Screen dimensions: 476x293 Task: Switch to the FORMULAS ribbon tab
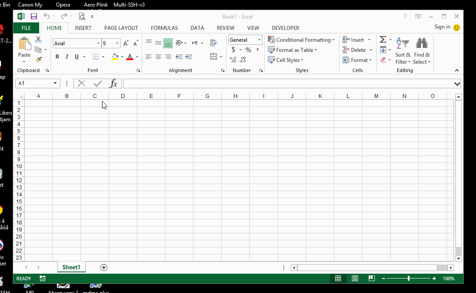pos(164,28)
